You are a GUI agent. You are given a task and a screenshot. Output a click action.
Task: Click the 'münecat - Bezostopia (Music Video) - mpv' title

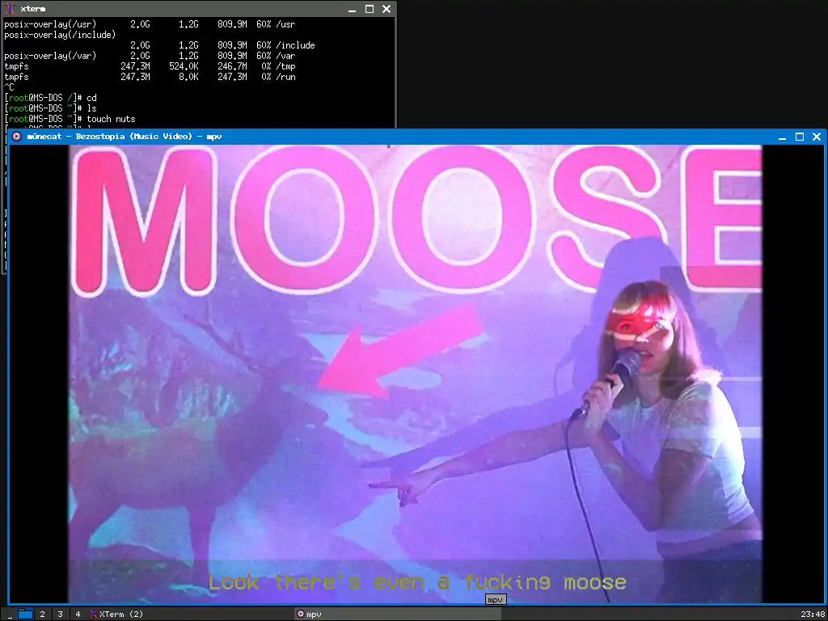tap(124, 136)
